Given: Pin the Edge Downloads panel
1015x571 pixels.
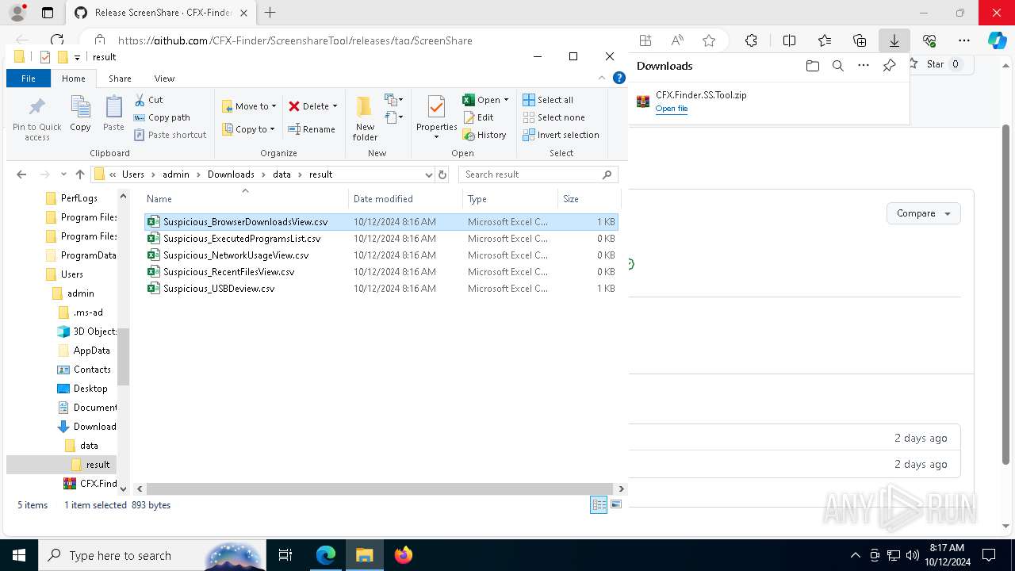Looking at the screenshot, I should pos(889,66).
